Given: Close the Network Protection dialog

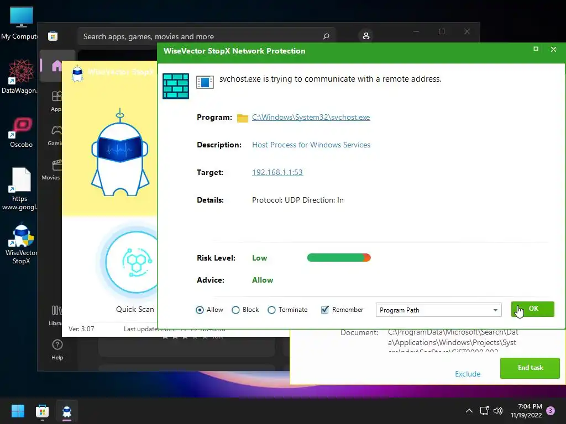Looking at the screenshot, I should [x=553, y=49].
